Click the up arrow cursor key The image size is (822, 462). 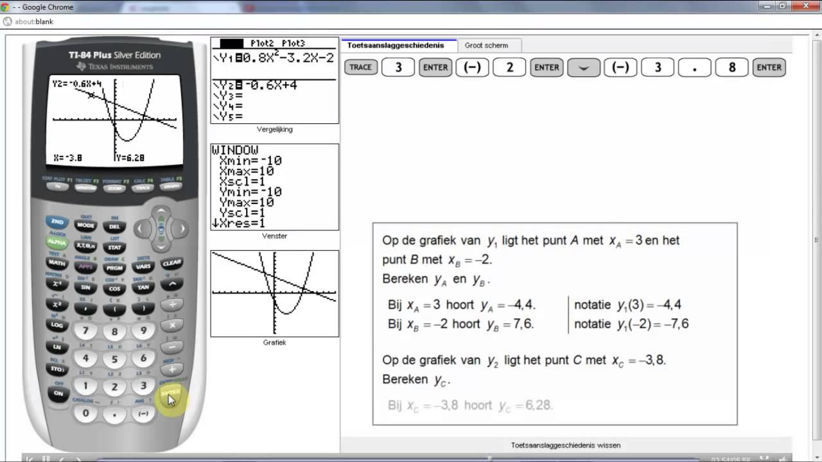click(x=161, y=212)
